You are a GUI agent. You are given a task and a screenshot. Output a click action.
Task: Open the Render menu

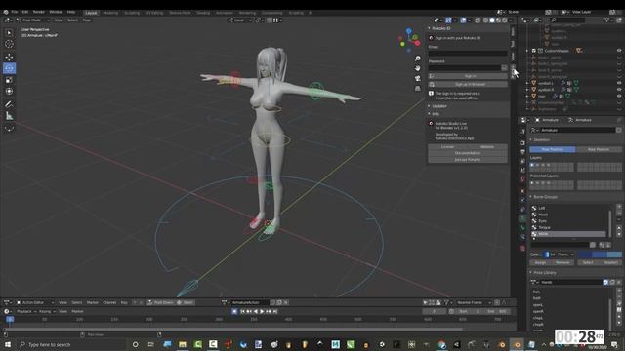pyautogui.click(x=39, y=12)
